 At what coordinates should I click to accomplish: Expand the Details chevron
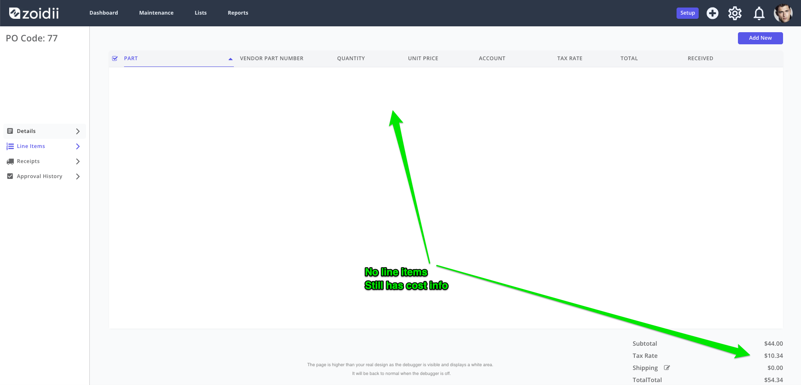click(x=78, y=131)
